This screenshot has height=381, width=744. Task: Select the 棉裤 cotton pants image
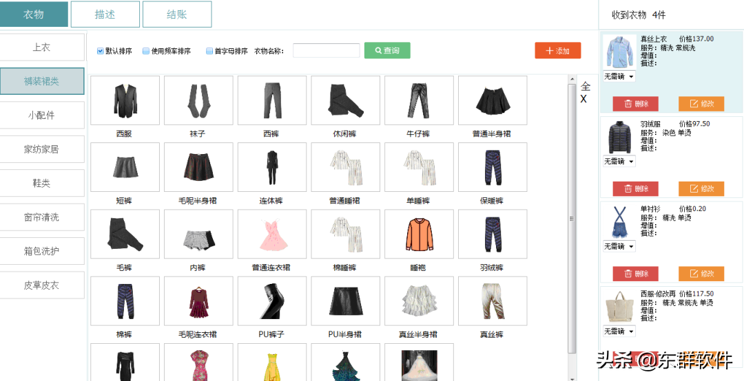point(125,301)
